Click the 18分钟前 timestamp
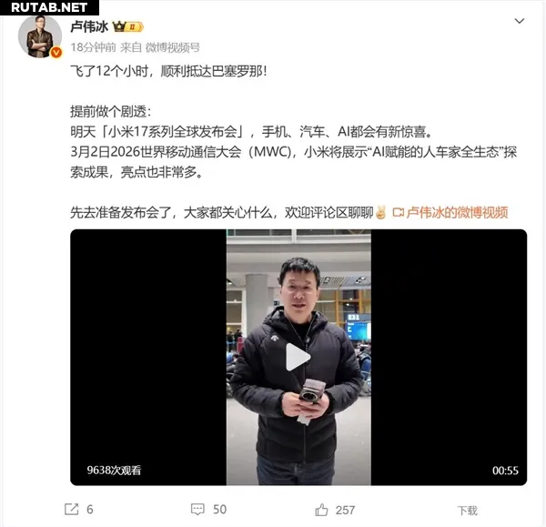Screen dimensions: 546x527 click(x=94, y=47)
